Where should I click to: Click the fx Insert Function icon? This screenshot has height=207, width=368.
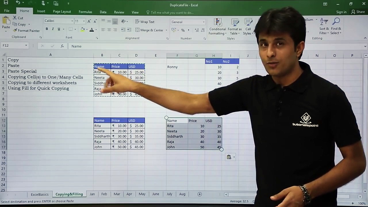point(62,46)
